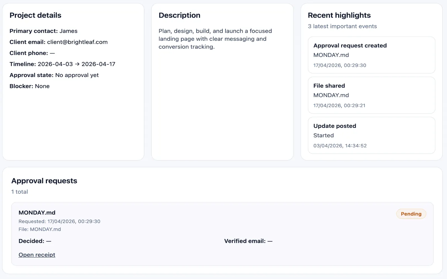Click the Project details heading
This screenshot has height=279, width=447.
[35, 15]
